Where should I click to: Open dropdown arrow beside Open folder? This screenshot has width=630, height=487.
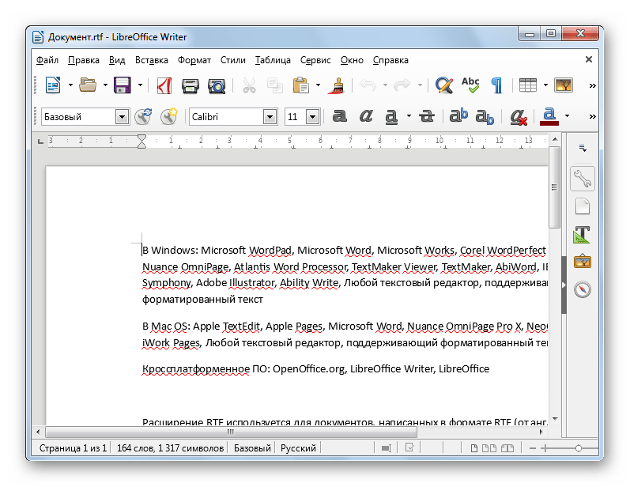point(105,85)
